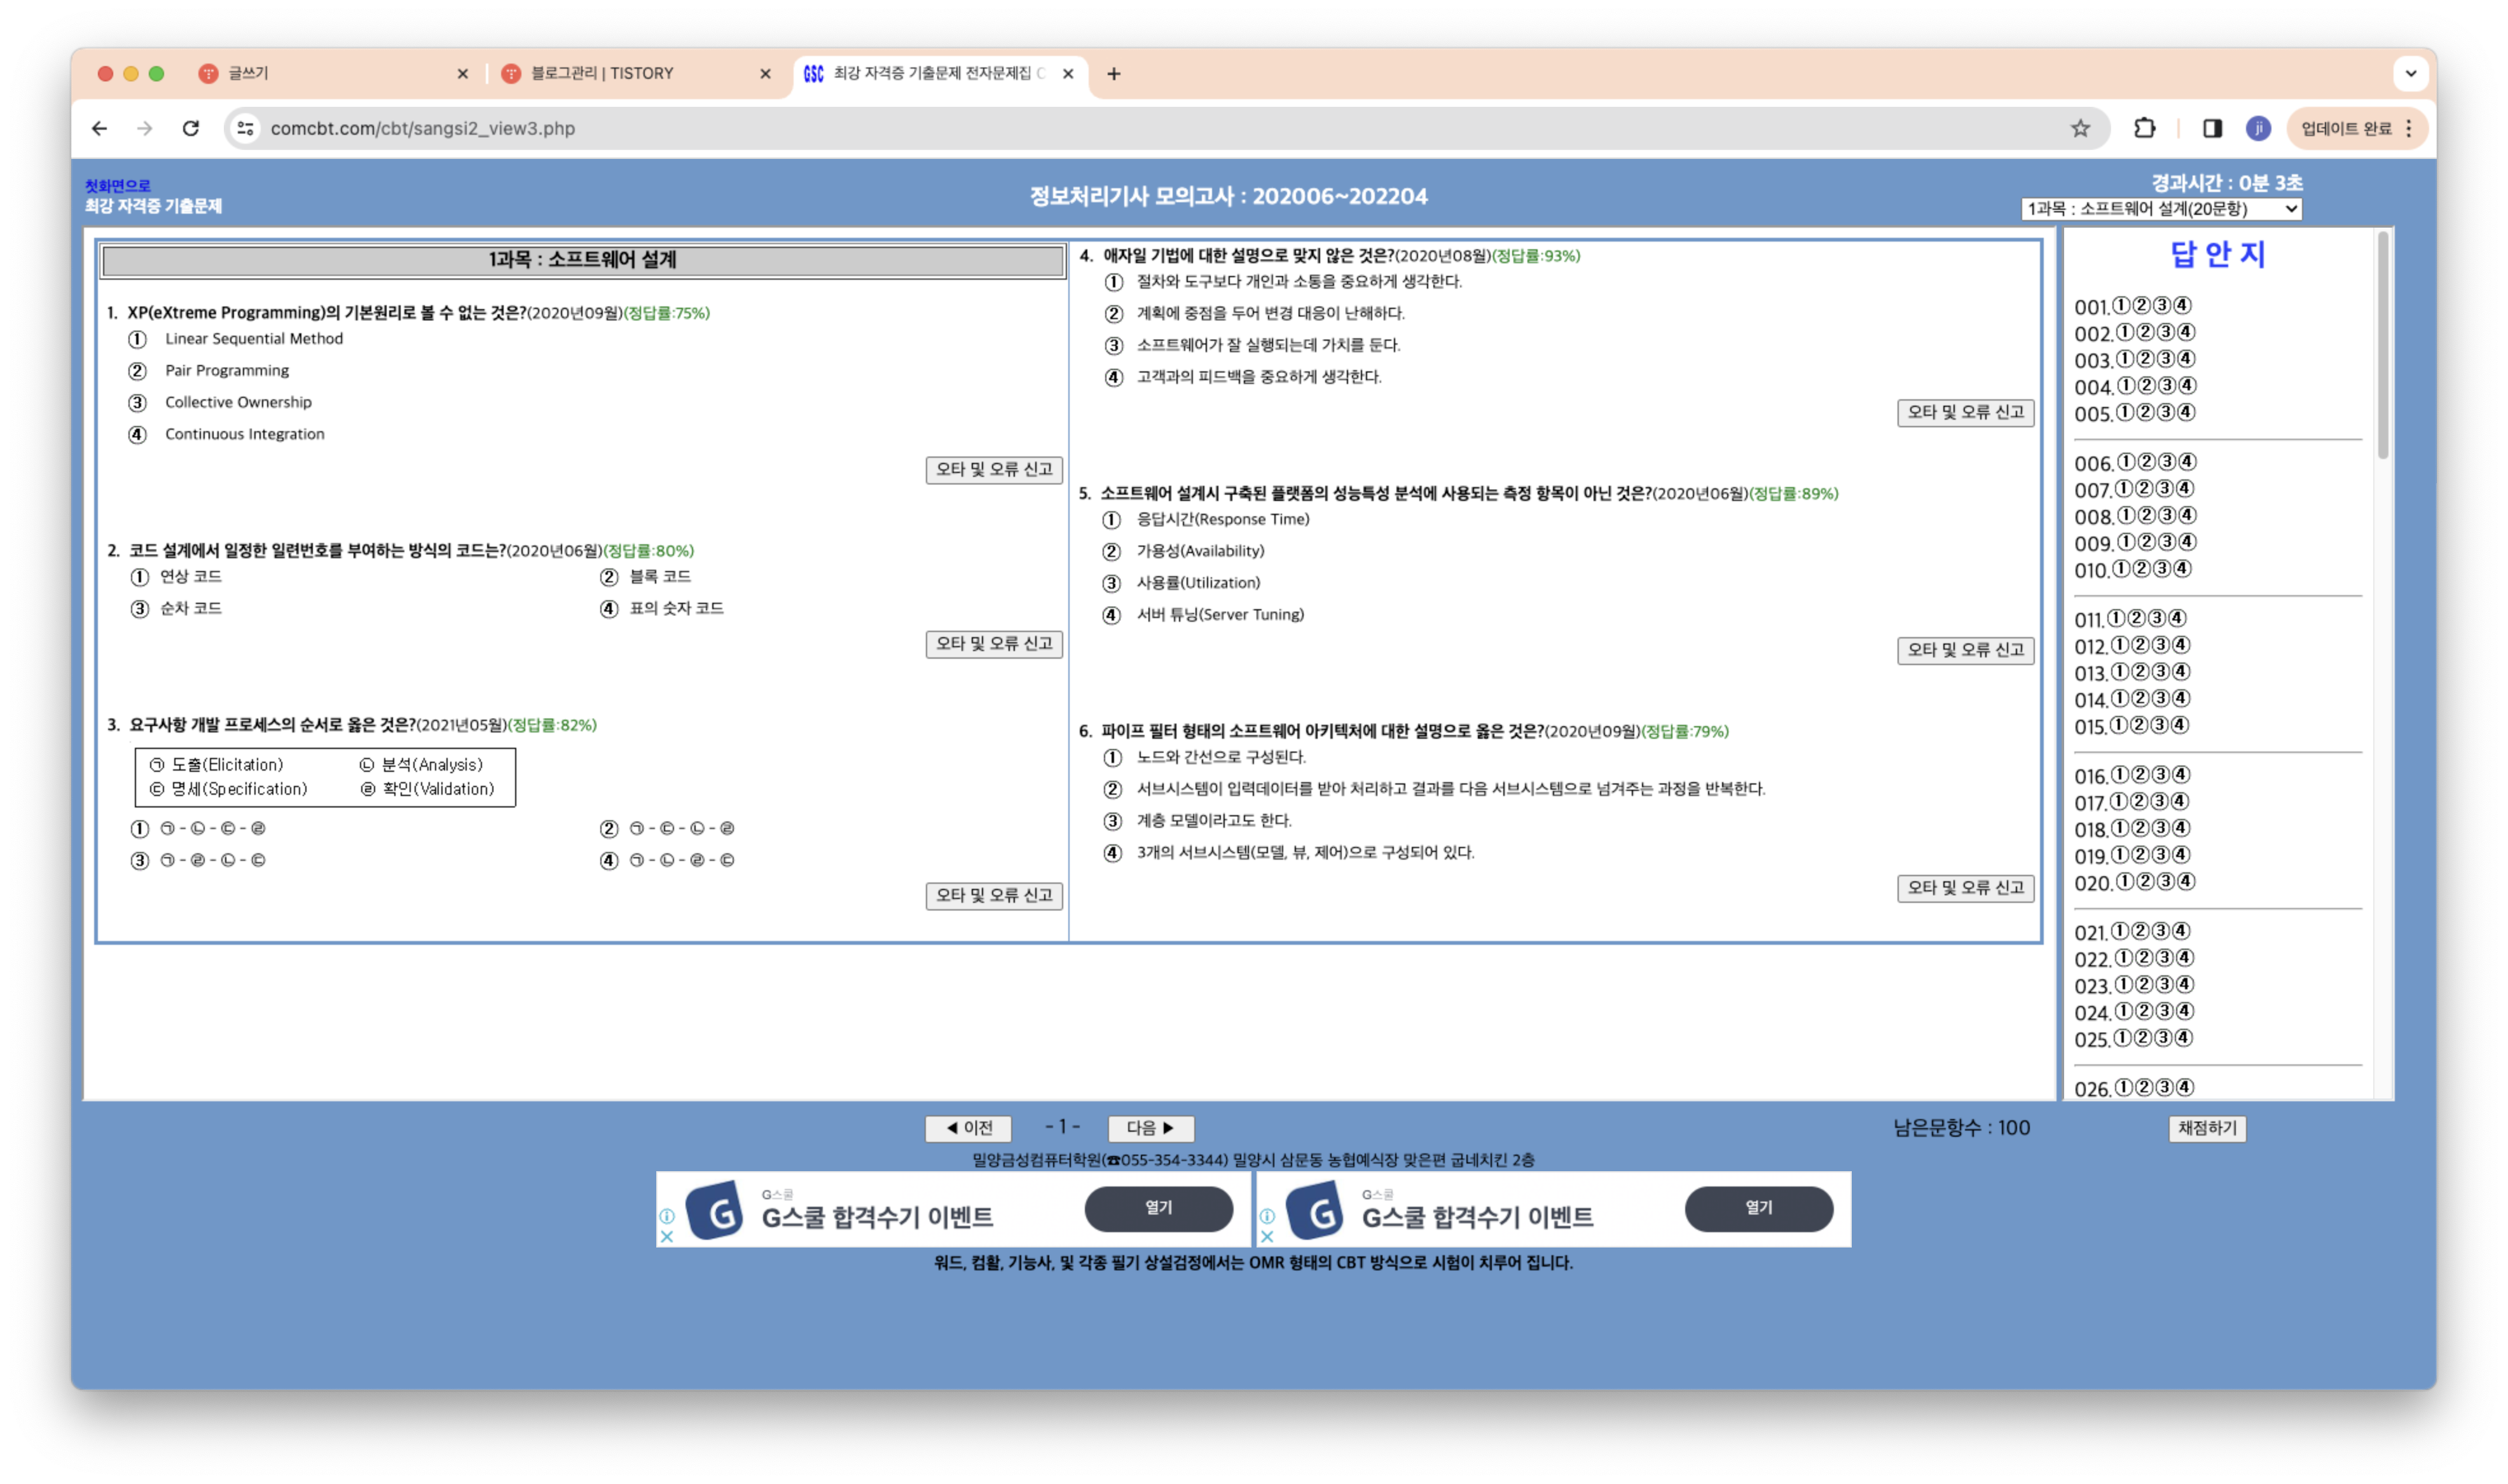Viewport: 2508px width, 1484px height.
Task: View site information icon in address bar
Action: point(245,128)
